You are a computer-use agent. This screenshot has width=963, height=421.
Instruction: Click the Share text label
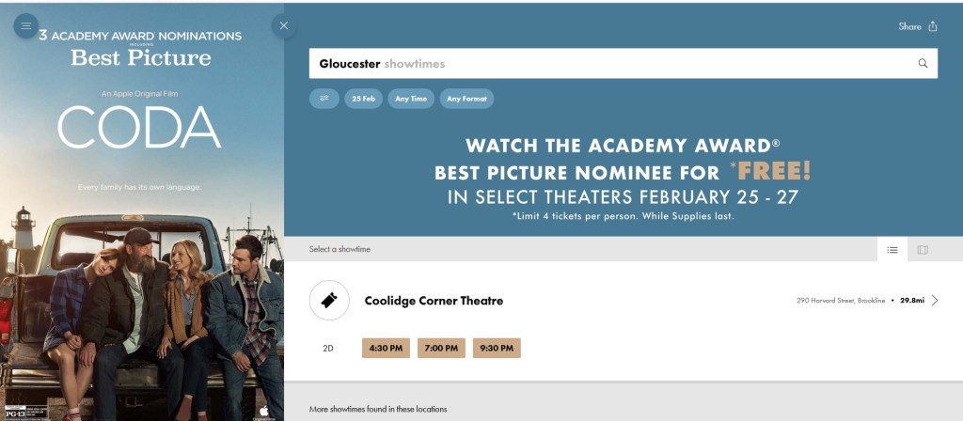[909, 26]
